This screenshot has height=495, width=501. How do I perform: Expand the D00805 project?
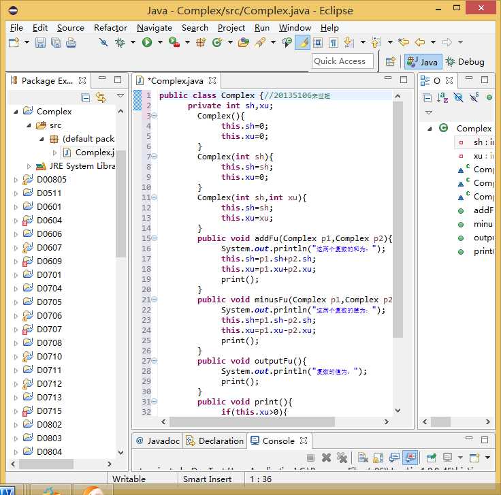click(x=16, y=180)
